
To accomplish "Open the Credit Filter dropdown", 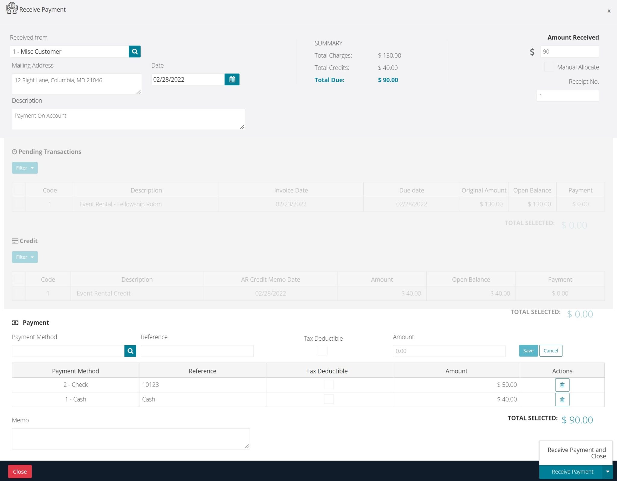I will point(24,257).
